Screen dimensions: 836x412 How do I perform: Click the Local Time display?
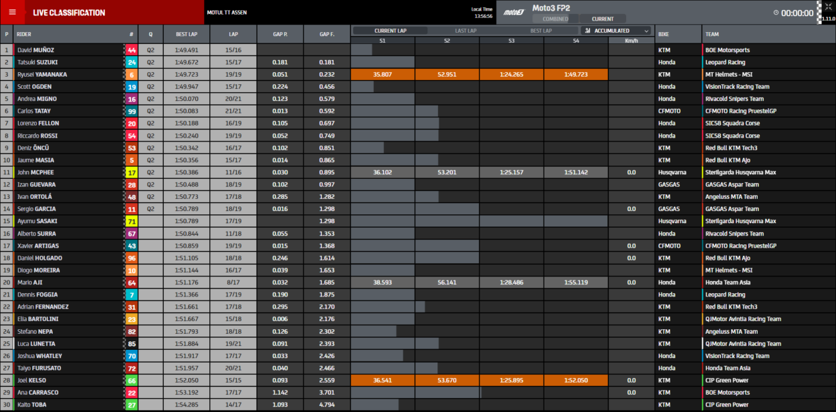pos(482,13)
